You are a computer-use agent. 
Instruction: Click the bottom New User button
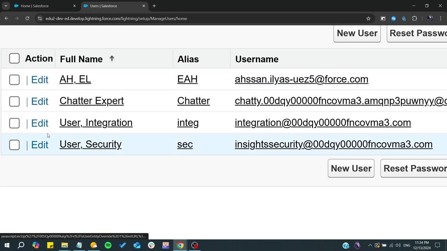point(351,168)
